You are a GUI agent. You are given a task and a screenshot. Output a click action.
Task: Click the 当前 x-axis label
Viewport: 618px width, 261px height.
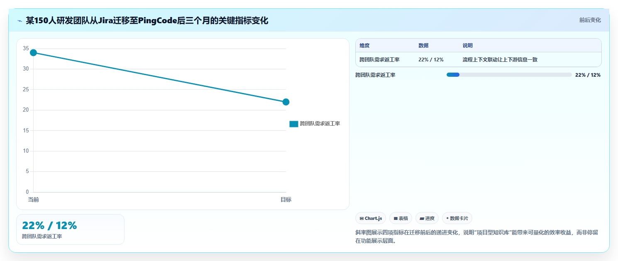coord(33,200)
